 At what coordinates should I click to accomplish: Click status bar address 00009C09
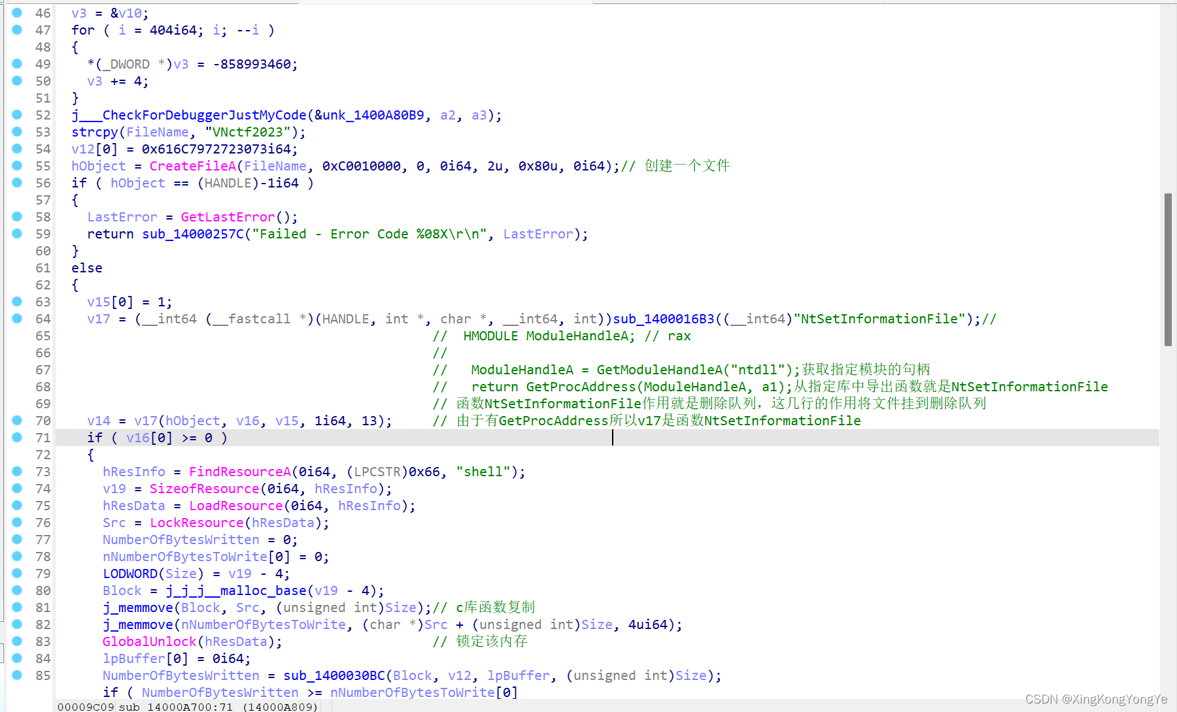coord(86,707)
